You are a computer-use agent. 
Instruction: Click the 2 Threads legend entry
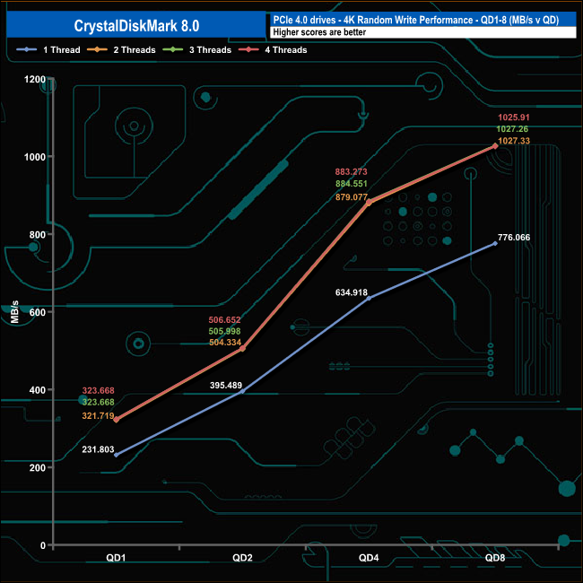[121, 50]
